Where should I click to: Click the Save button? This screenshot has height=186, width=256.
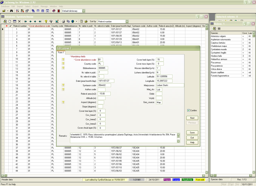192,133
